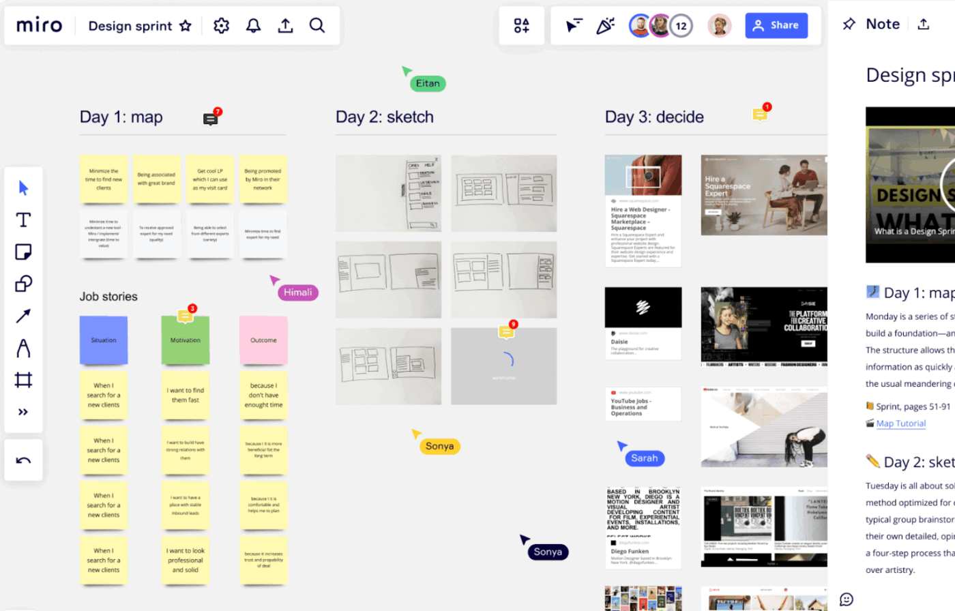Open the Design sprint board title menu
This screenshot has height=611, width=955.
pos(129,26)
